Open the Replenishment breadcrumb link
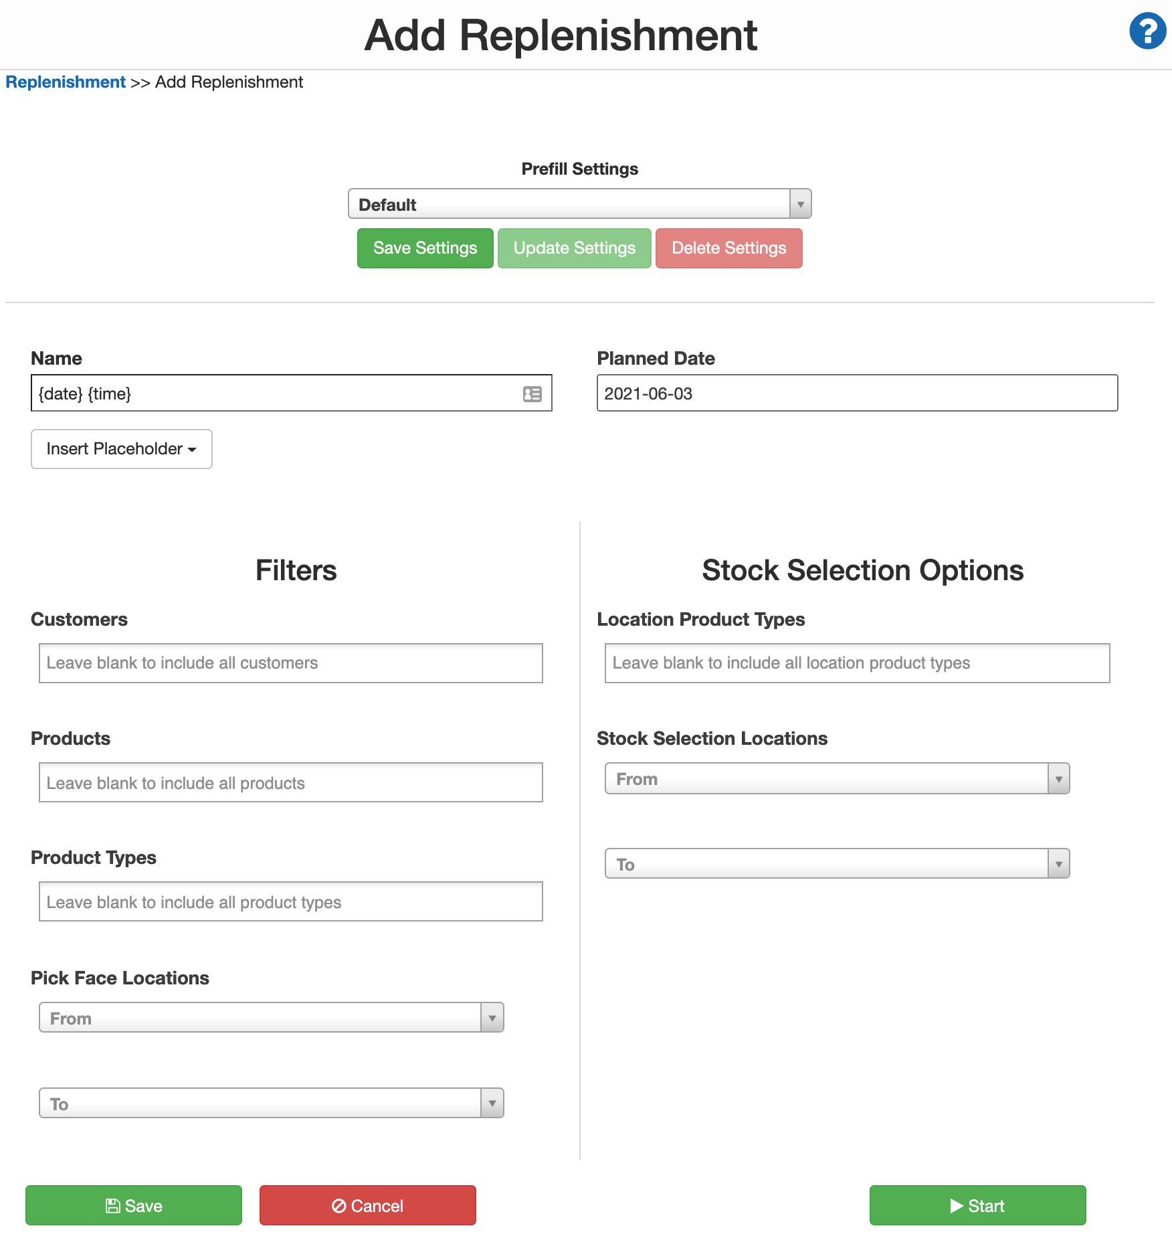The height and width of the screenshot is (1234, 1172). (x=66, y=82)
